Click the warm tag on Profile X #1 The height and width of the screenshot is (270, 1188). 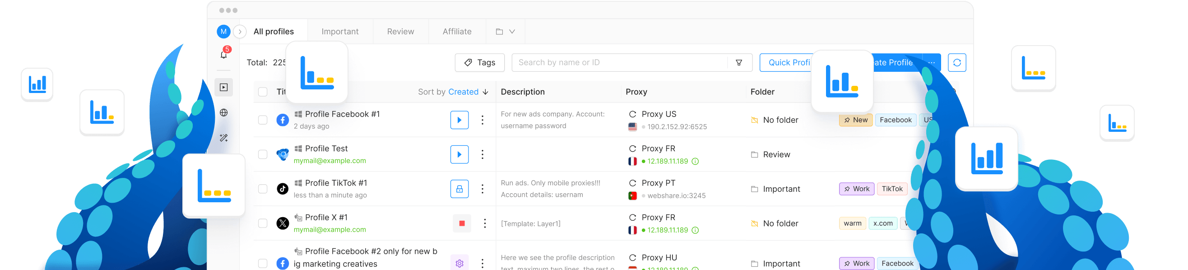click(x=852, y=223)
